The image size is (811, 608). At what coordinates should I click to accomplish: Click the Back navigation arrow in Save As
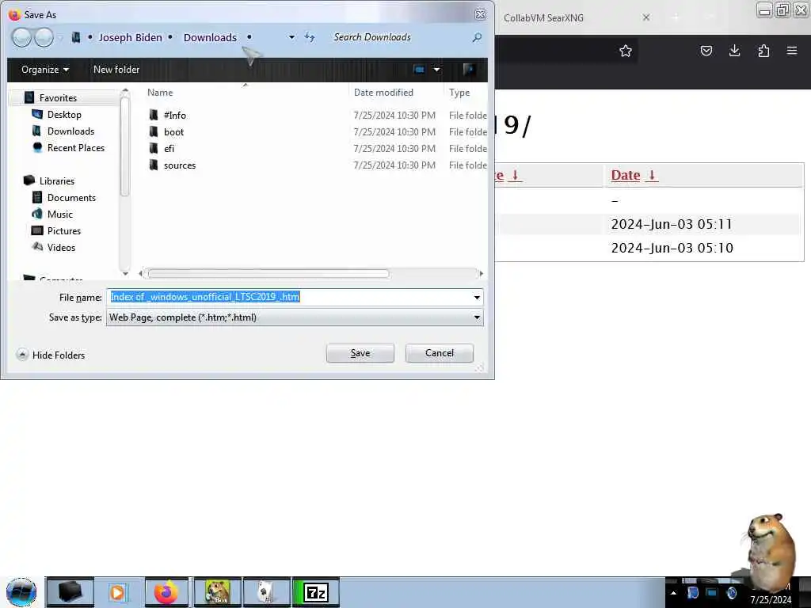[21, 37]
